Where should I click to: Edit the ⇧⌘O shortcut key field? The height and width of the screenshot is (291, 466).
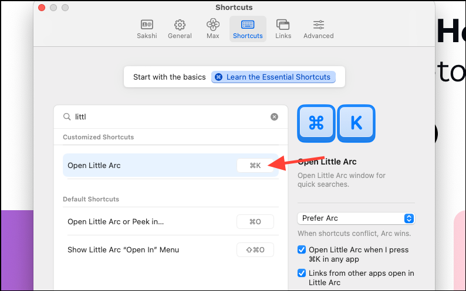point(255,250)
